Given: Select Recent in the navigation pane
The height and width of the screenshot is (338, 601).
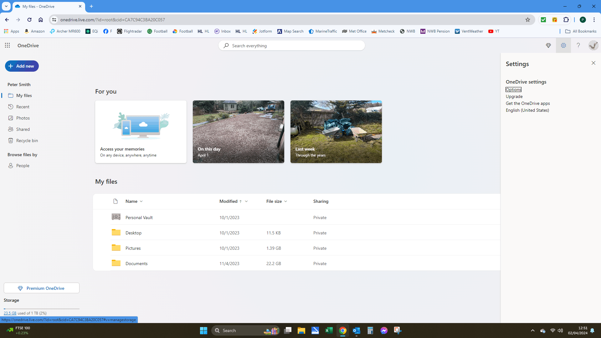Looking at the screenshot, I should coord(23,107).
